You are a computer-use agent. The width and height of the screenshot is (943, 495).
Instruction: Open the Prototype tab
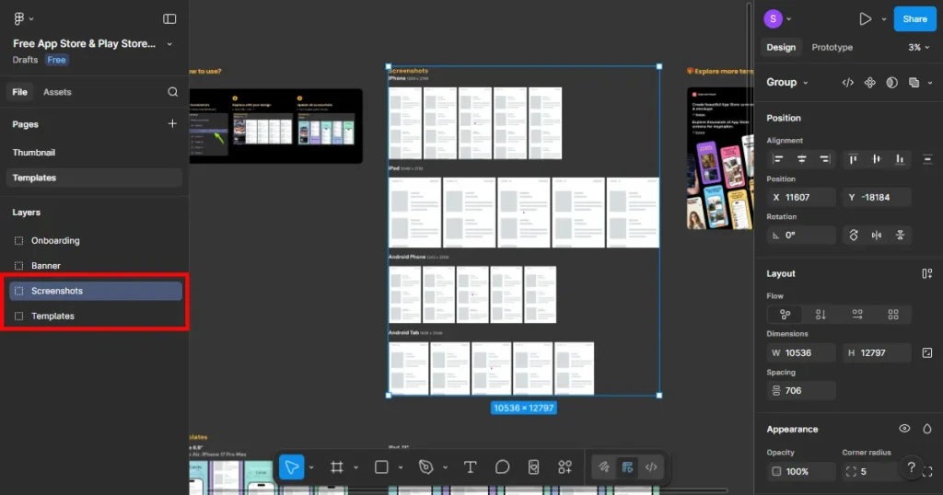(x=832, y=48)
